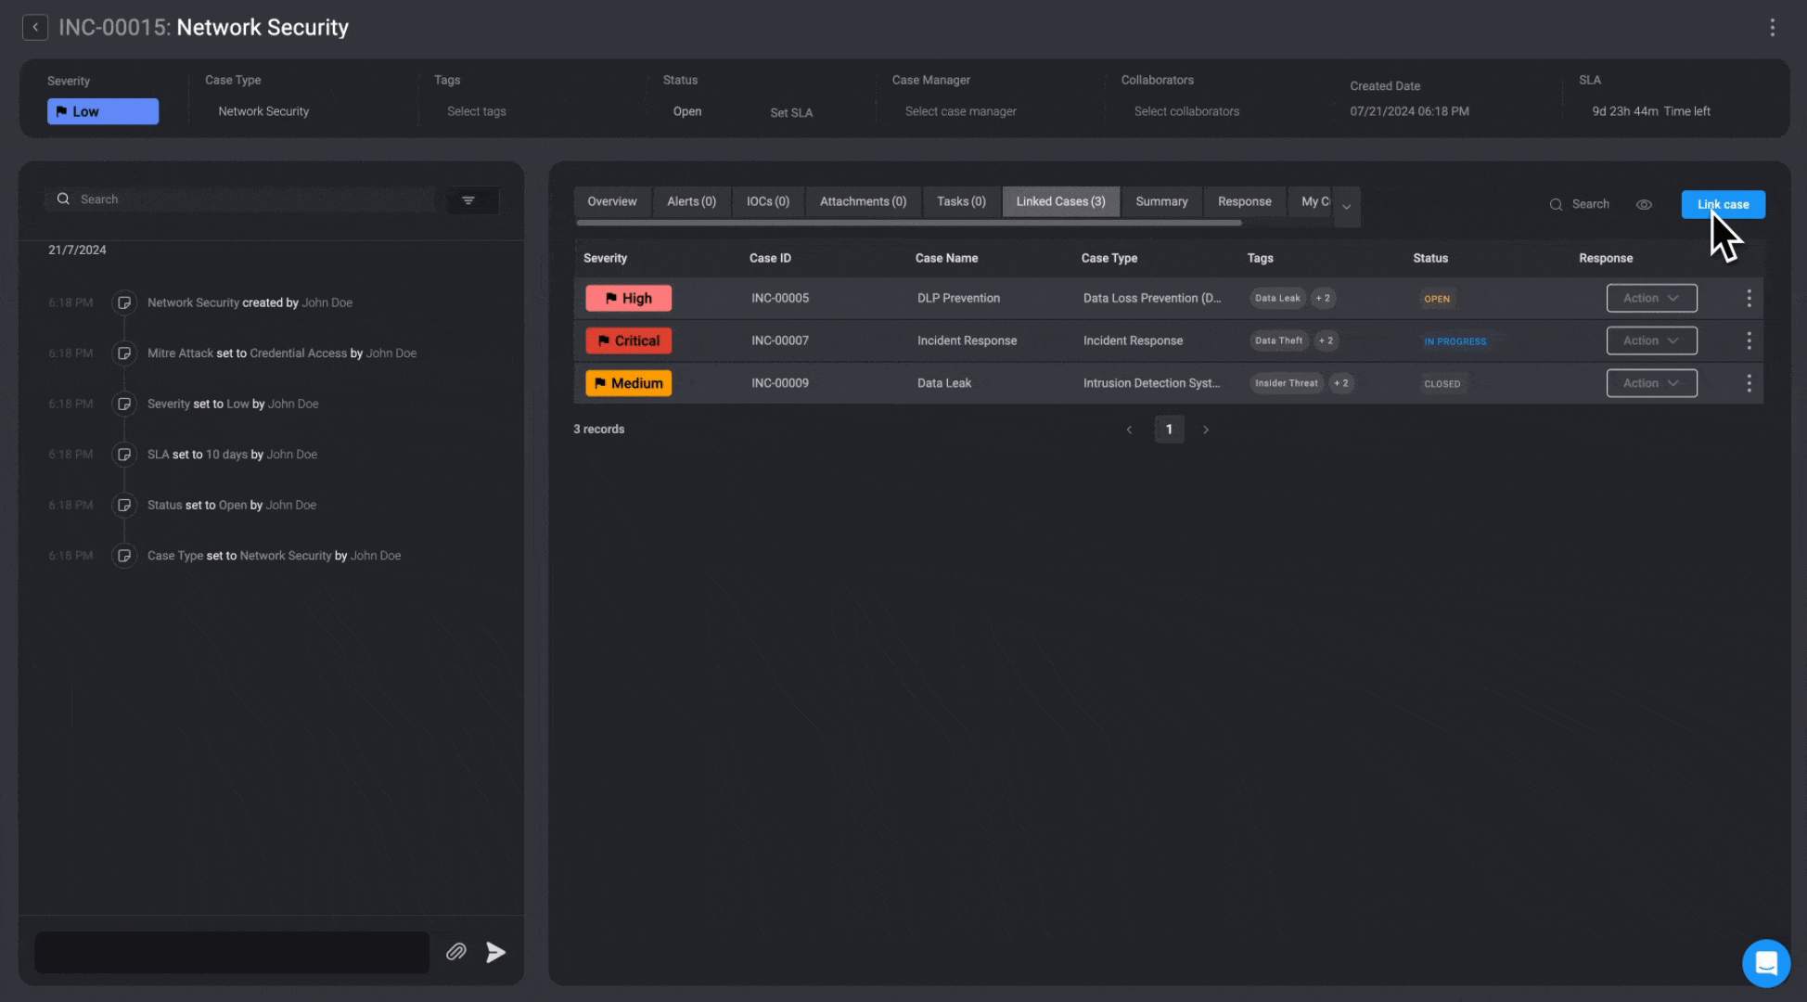Expand the Action dropdown for INC-00007
Image resolution: width=1807 pixels, height=1002 pixels.
click(x=1651, y=340)
